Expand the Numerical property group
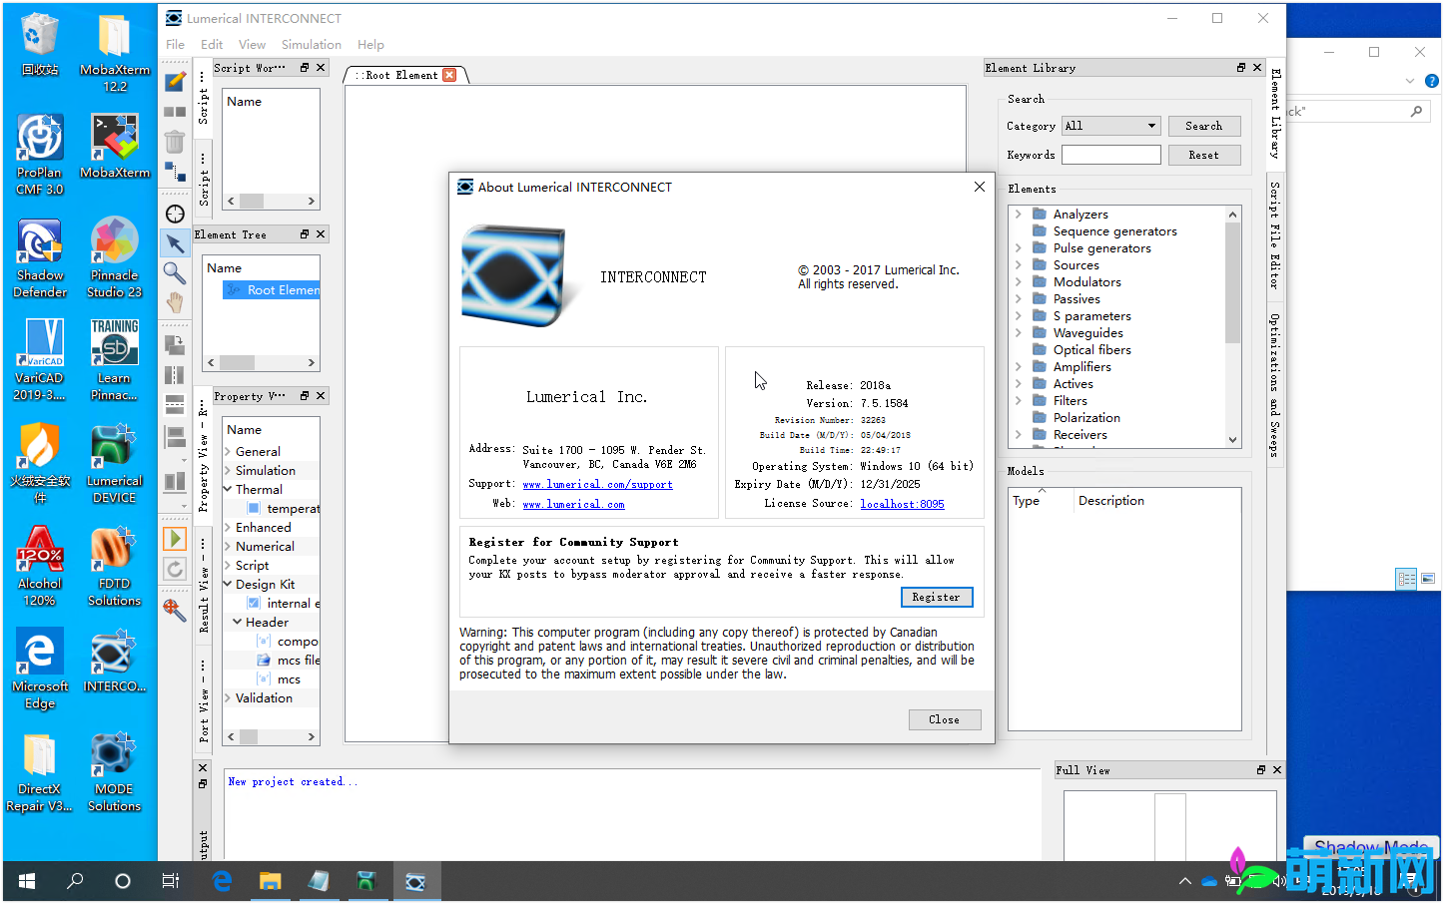 228,547
